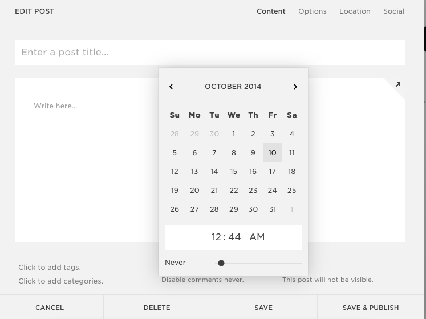Click the 'never' comments link
This screenshot has height=319, width=426.
tap(233, 280)
